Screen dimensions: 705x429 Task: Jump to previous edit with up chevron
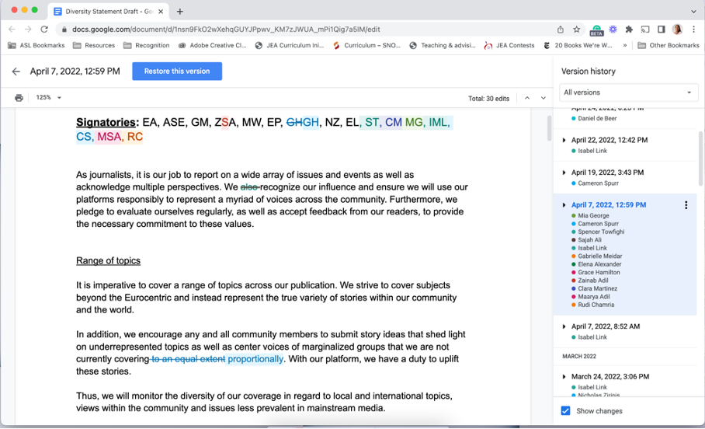coord(527,98)
